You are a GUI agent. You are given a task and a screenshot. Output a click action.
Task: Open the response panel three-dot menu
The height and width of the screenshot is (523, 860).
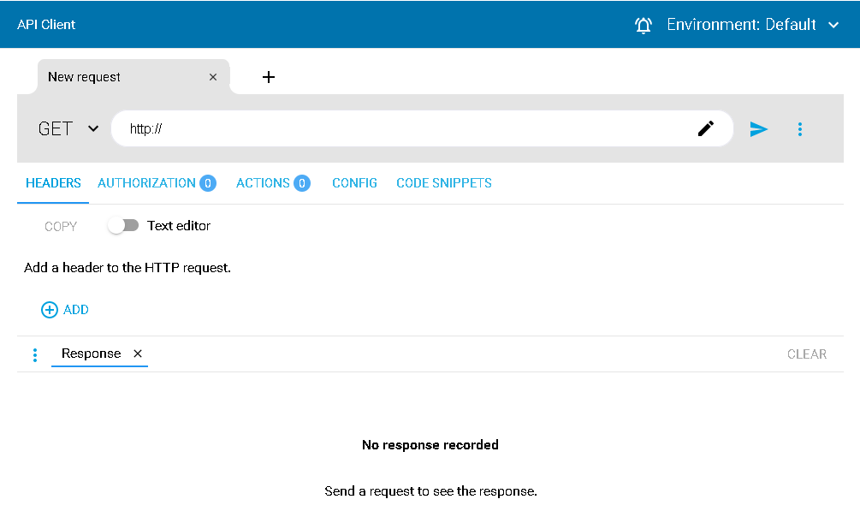(x=35, y=354)
